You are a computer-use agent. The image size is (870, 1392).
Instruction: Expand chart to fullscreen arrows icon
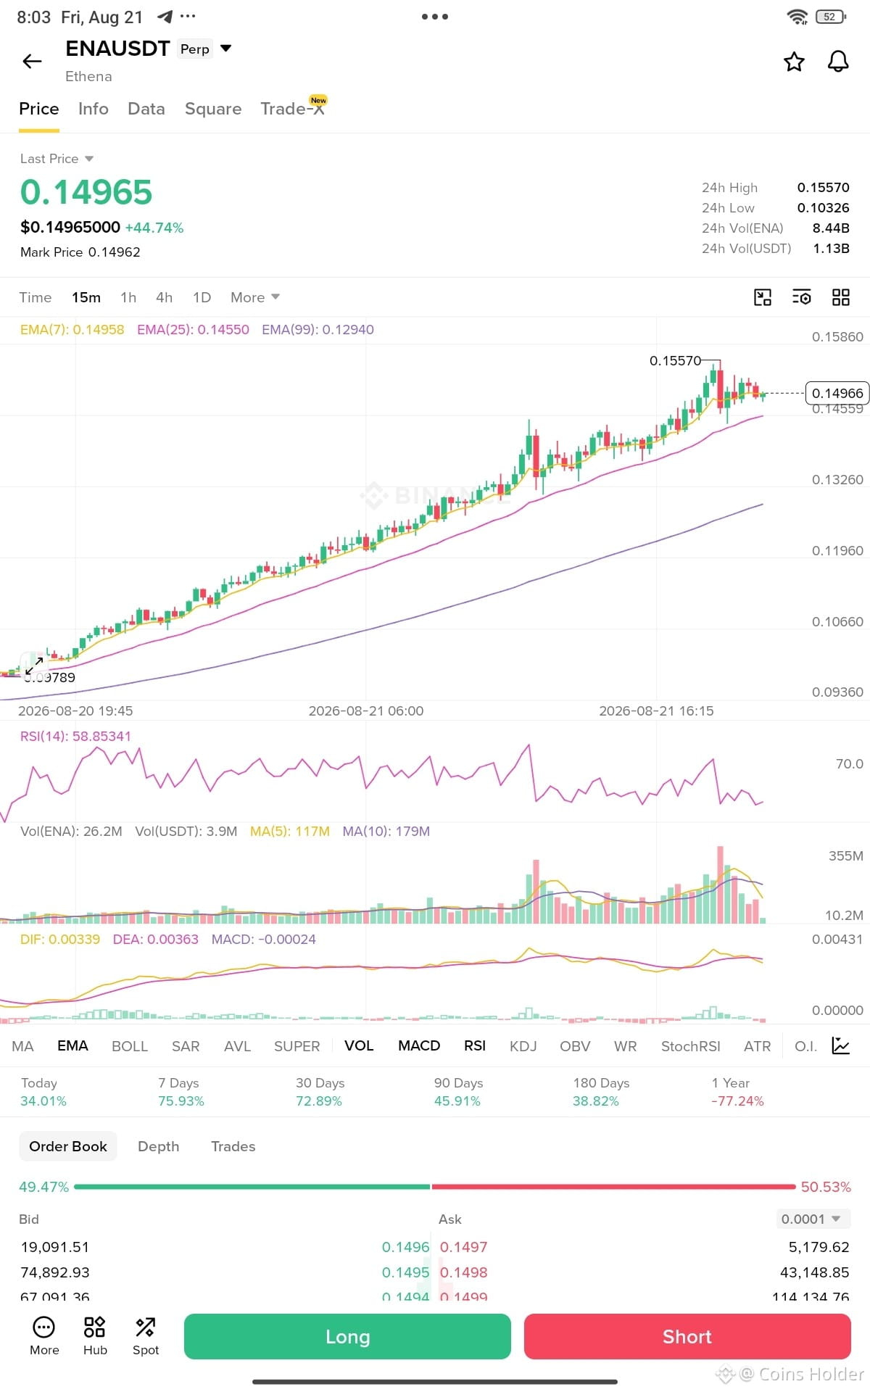[33, 665]
